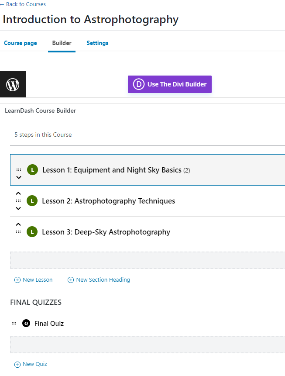Switch to the Course page tab
The width and height of the screenshot is (285, 376).
click(x=21, y=43)
